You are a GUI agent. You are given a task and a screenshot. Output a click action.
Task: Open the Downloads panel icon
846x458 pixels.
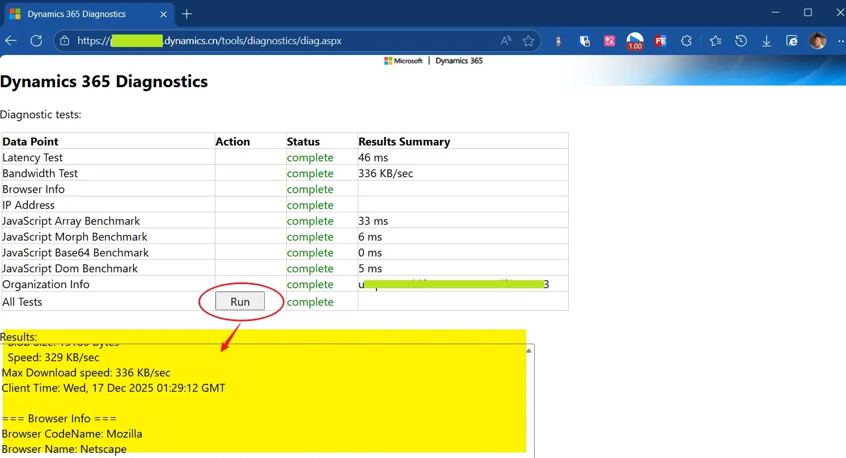click(x=767, y=41)
